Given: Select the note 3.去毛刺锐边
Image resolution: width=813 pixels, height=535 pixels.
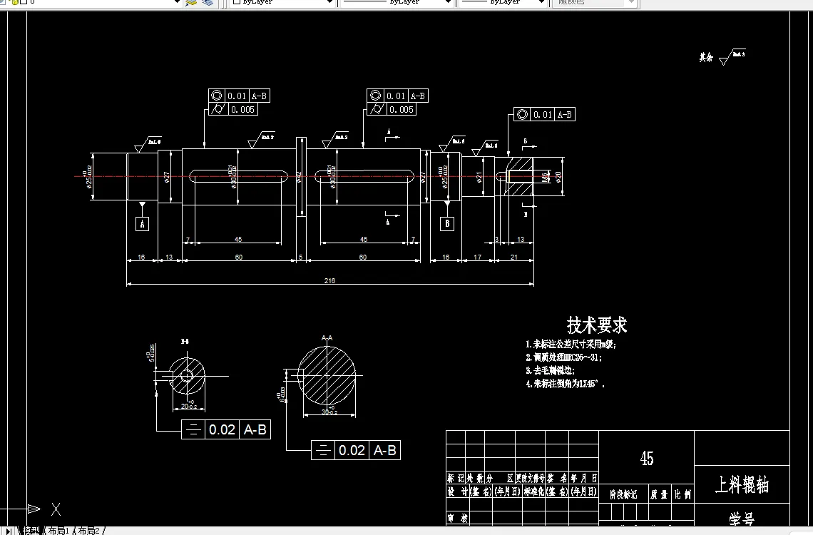Looking at the screenshot, I should pyautogui.click(x=550, y=371).
